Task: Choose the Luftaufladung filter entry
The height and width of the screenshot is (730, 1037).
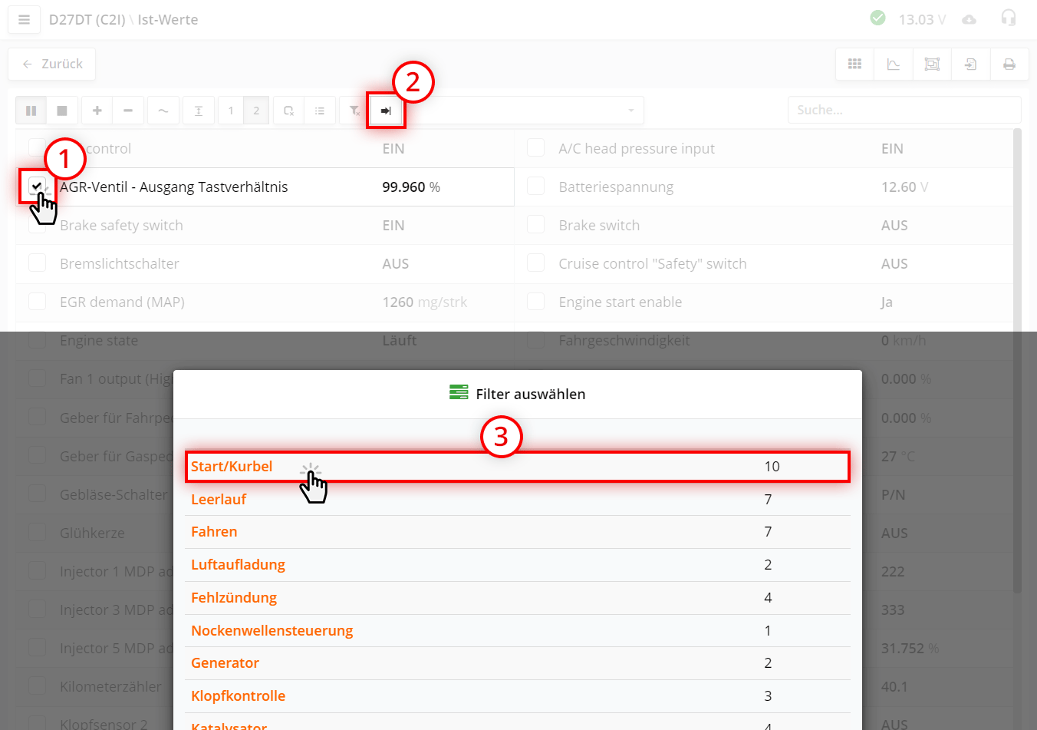Action: pos(238,565)
